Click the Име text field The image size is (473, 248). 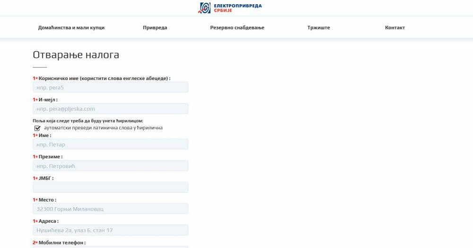[x=110, y=145]
